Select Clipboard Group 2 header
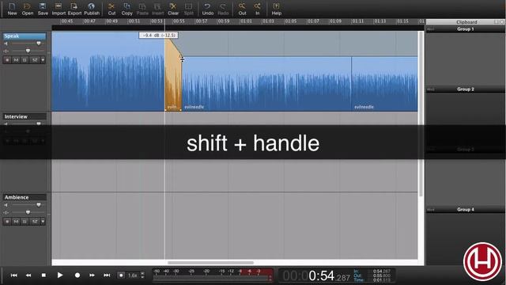The width and height of the screenshot is (506, 285). pyautogui.click(x=465, y=89)
